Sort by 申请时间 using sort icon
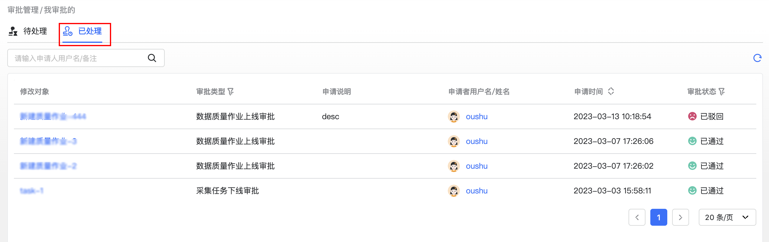Image resolution: width=769 pixels, height=242 pixels. 611,91
